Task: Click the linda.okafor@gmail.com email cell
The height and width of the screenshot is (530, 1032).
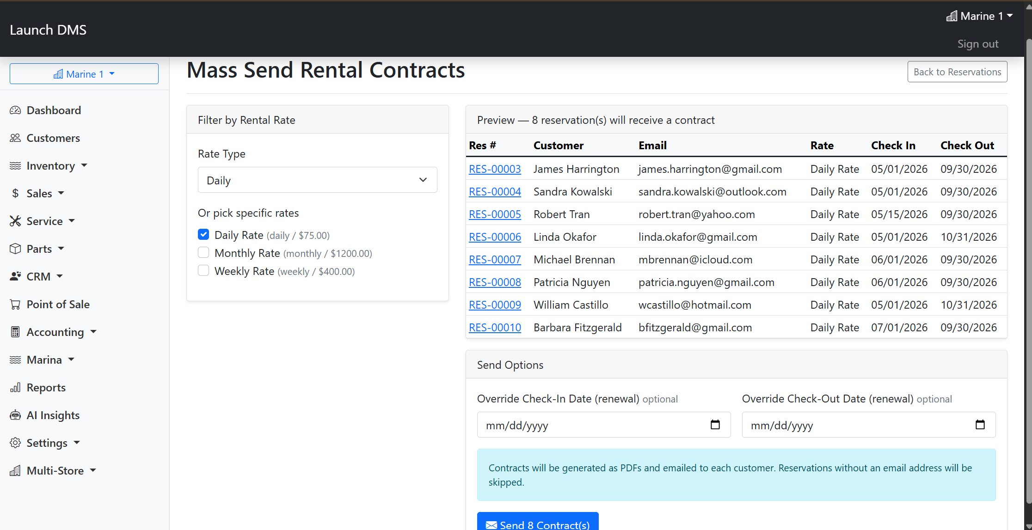Action: pos(698,237)
